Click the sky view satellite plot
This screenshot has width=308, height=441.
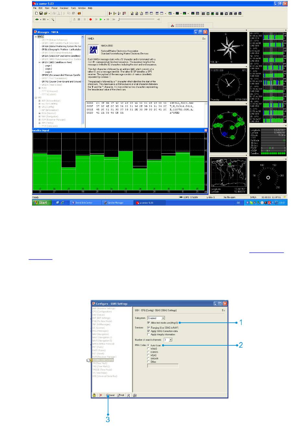point(229,129)
